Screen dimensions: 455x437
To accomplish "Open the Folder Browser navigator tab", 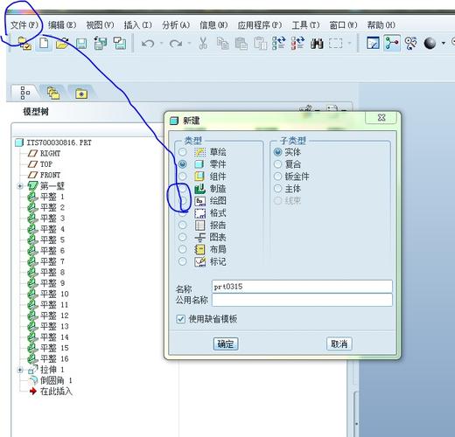I will [x=53, y=94].
